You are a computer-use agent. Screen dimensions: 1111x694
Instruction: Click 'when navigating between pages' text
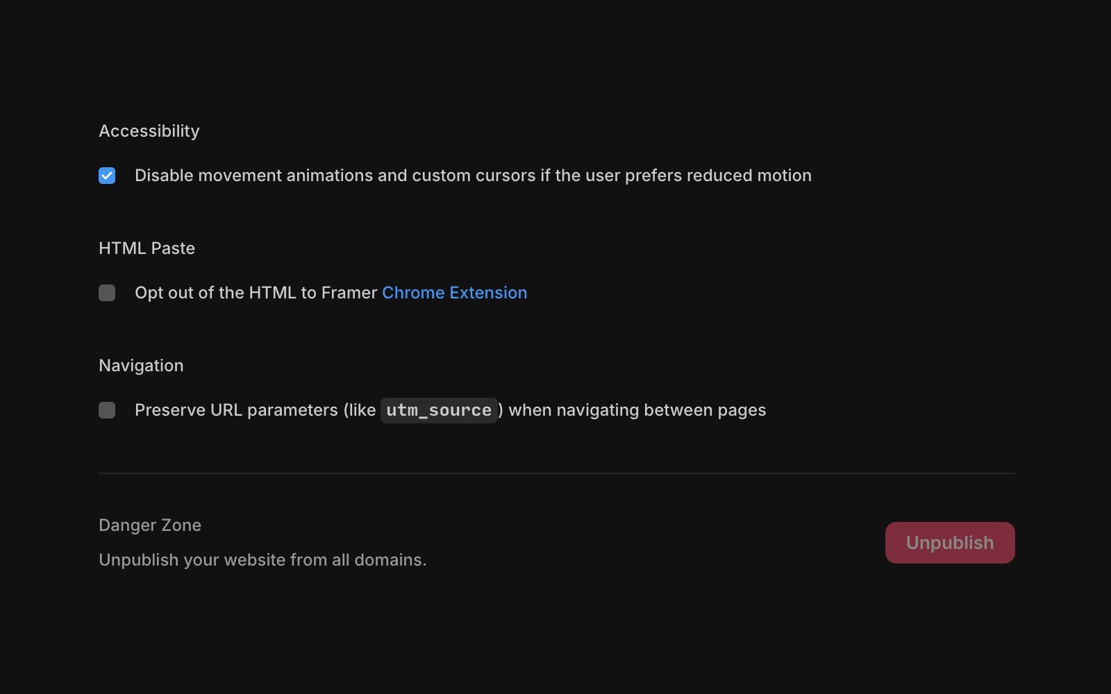[x=637, y=410]
